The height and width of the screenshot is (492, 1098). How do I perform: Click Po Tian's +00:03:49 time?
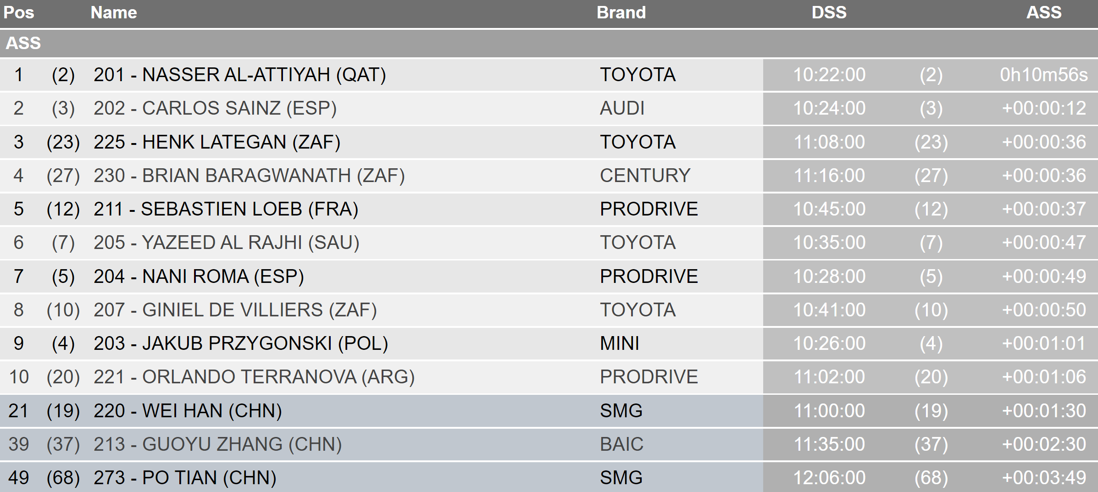click(x=1043, y=478)
